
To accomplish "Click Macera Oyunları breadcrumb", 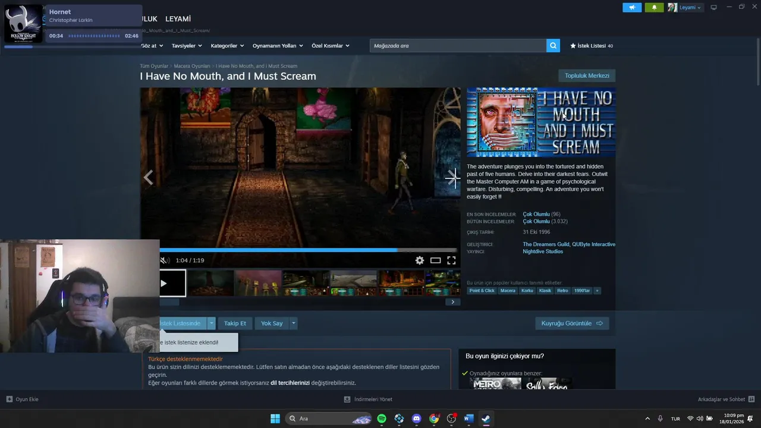I will tap(192, 66).
